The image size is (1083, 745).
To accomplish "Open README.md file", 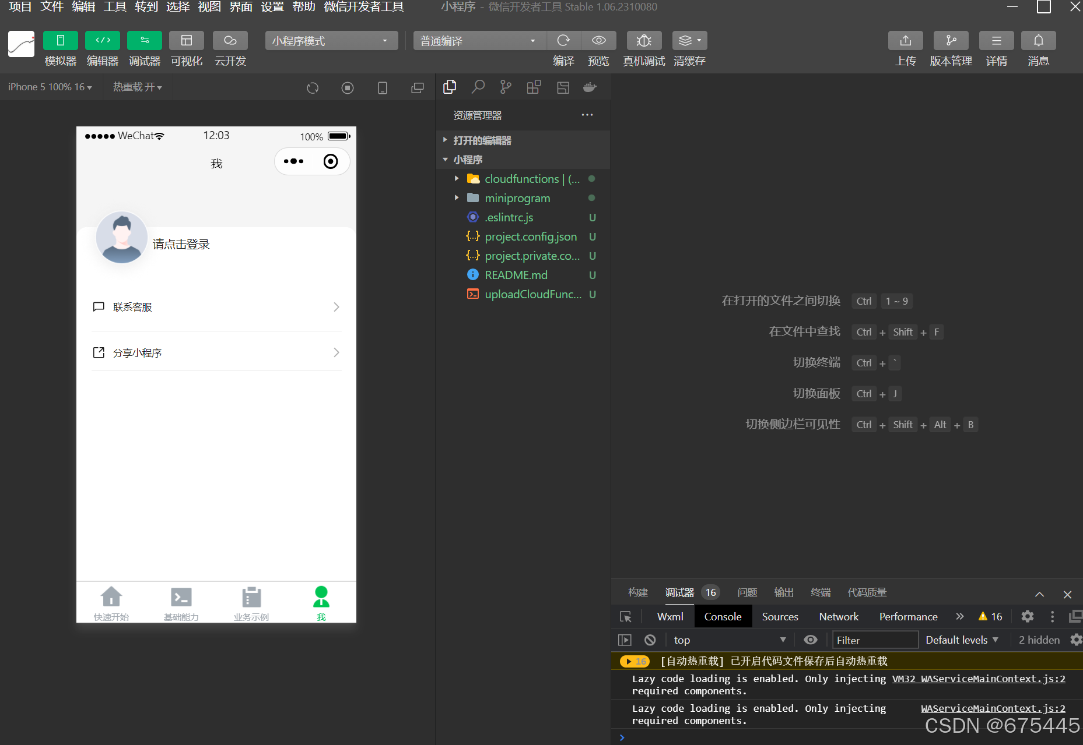I will [x=523, y=275].
